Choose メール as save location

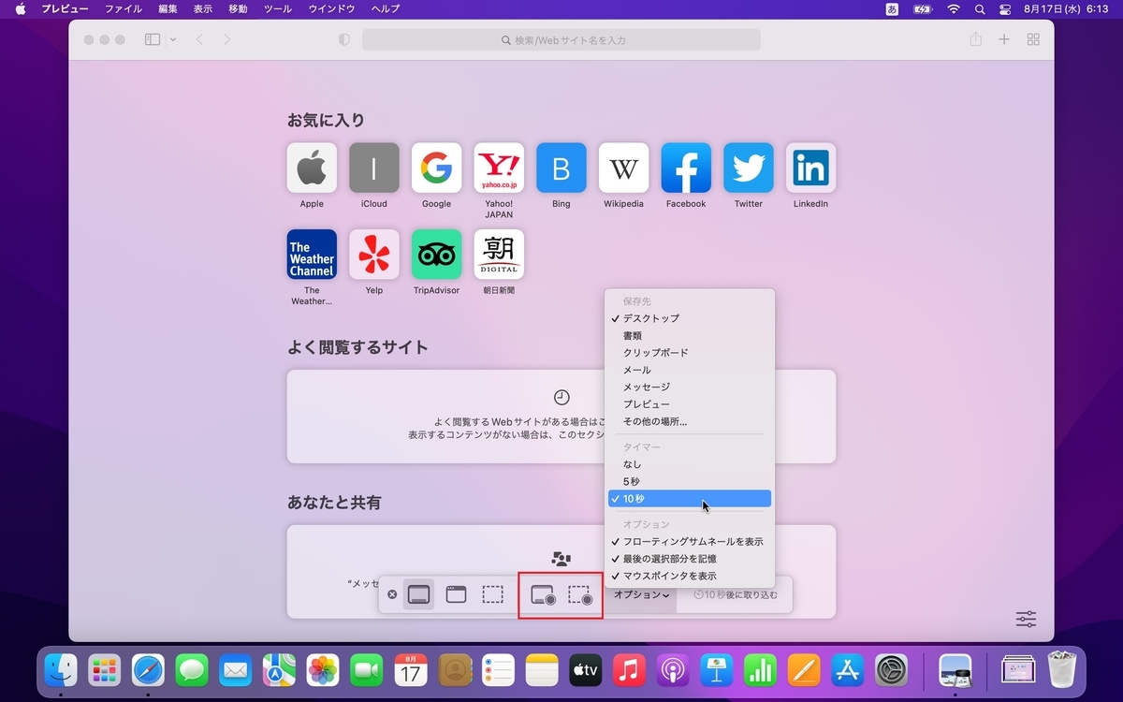pyautogui.click(x=690, y=370)
